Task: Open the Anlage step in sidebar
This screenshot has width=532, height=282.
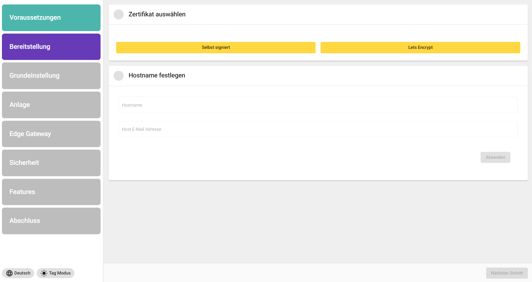Action: pyautogui.click(x=51, y=105)
